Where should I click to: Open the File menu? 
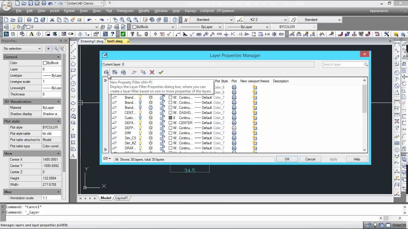[x=19, y=11]
